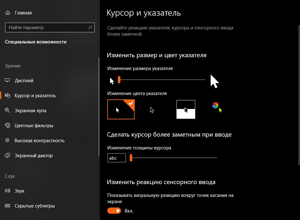The image size is (300, 220).
Task: Click the Высокая контрастность sun icon
Action: (8, 141)
